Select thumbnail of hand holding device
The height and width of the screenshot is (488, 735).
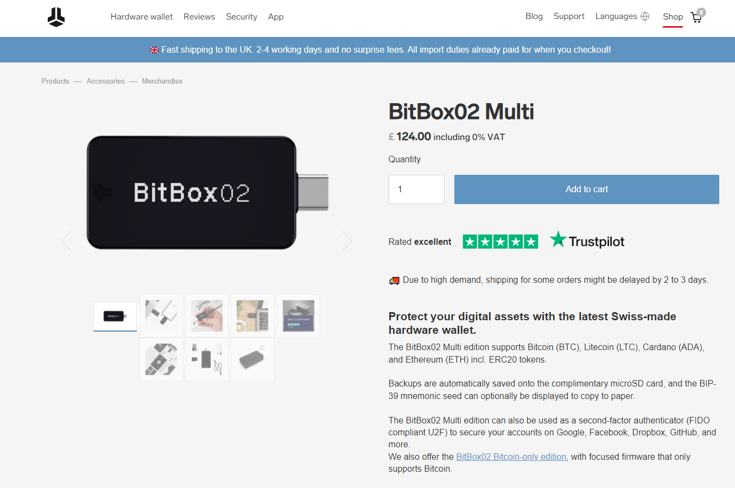tap(207, 316)
